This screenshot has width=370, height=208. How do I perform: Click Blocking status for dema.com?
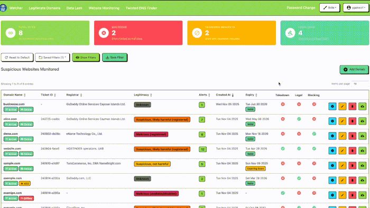[314, 134]
